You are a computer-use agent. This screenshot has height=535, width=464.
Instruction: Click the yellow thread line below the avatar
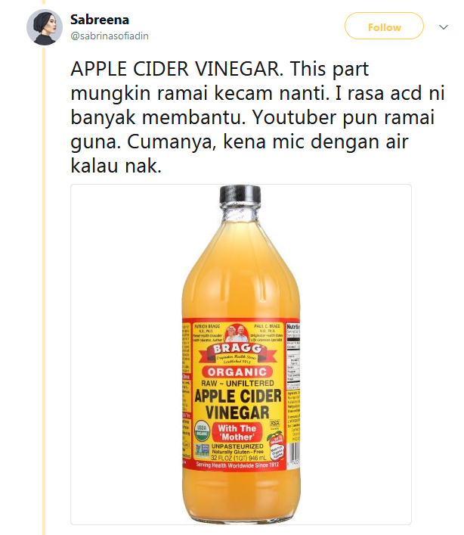point(44,290)
